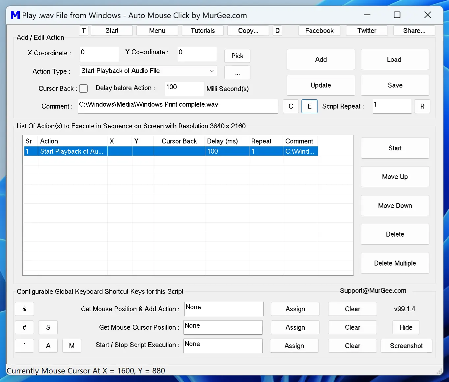The width and height of the screenshot is (449, 382).
Task: Click the Screenshot button
Action: [406, 346]
